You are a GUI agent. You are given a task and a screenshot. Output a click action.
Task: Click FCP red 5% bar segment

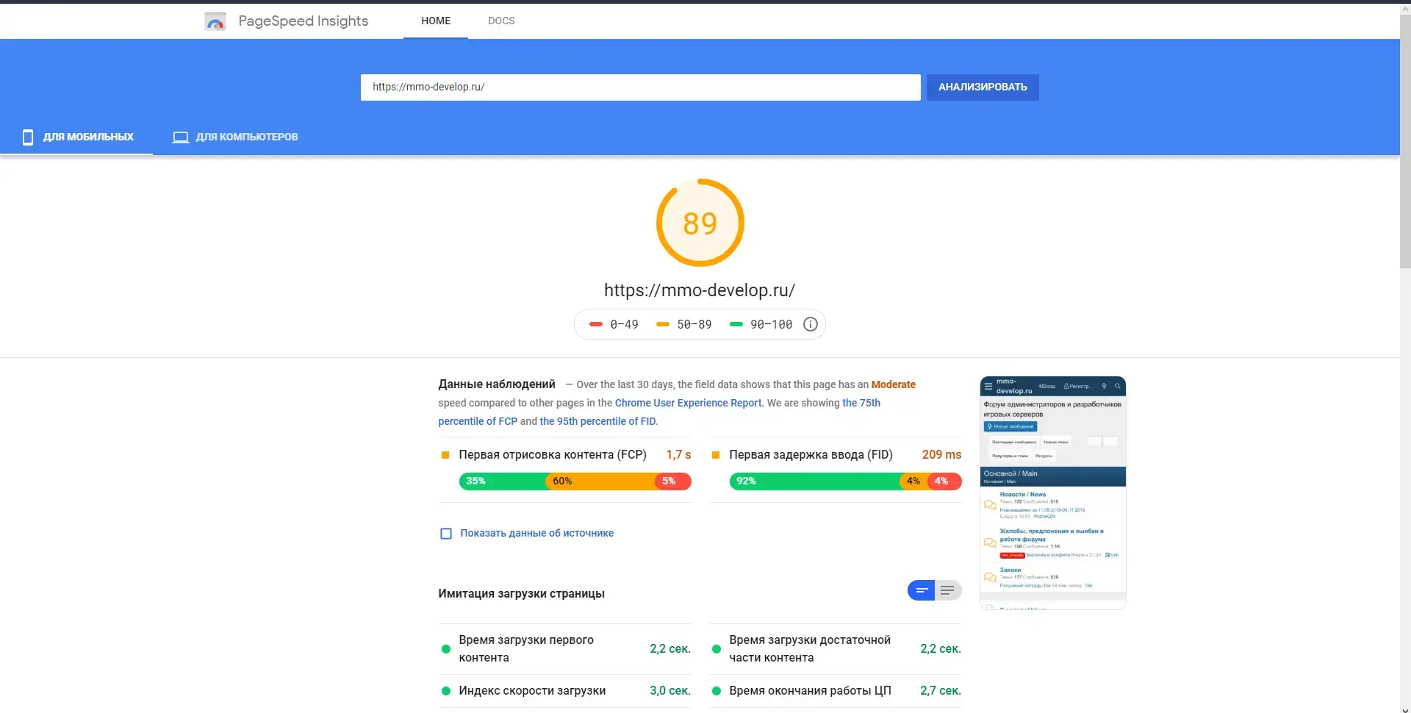point(673,481)
